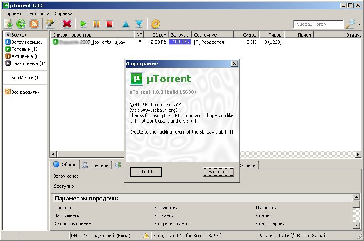
Task: Click the Закрыть button
Action: (x=218, y=172)
